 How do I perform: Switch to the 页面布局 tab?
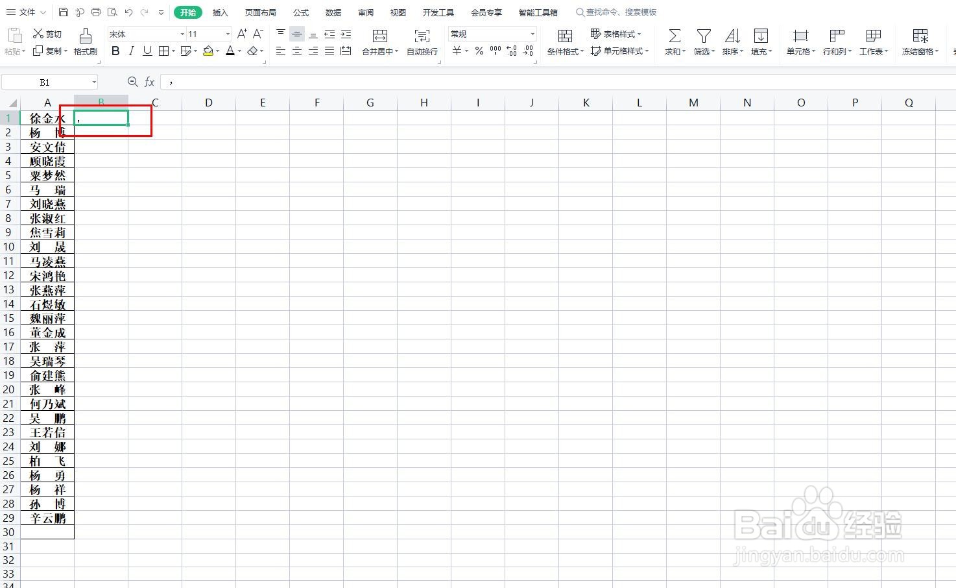[x=261, y=12]
